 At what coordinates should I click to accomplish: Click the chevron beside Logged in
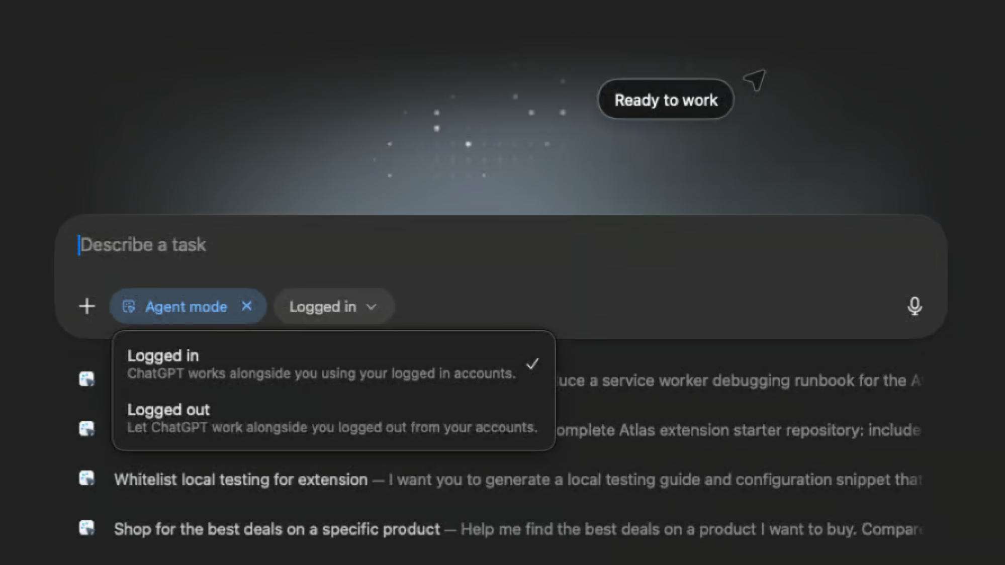click(371, 307)
